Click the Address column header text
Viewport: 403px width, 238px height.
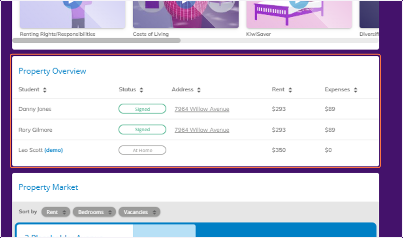coord(182,90)
